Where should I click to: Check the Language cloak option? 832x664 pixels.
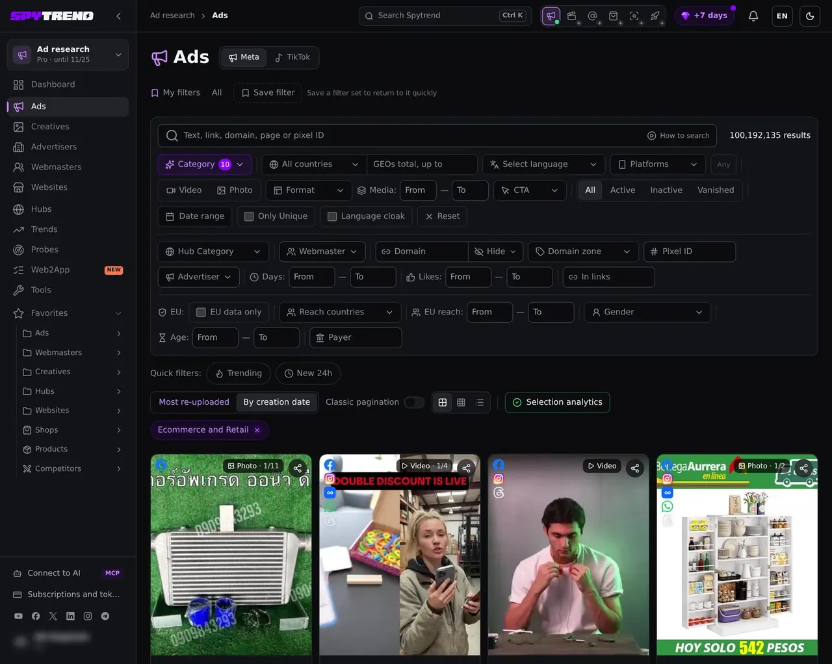click(x=332, y=216)
